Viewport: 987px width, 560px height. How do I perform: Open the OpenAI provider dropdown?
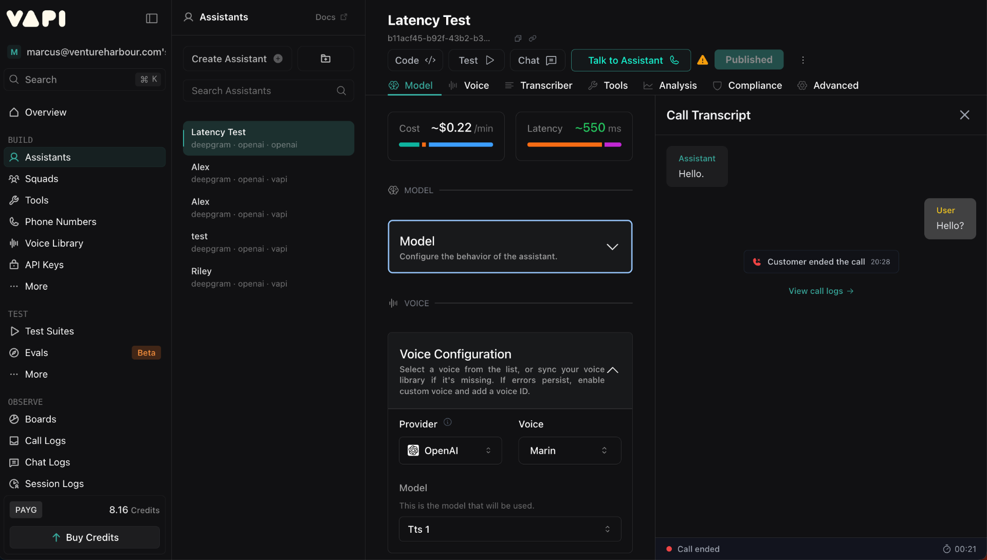tap(450, 451)
